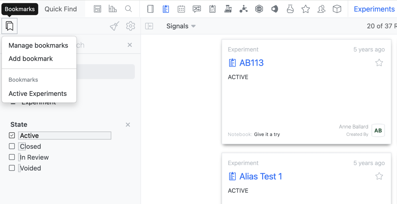397x204 pixels.
Task: Click the State filter heading
Action: (x=19, y=125)
